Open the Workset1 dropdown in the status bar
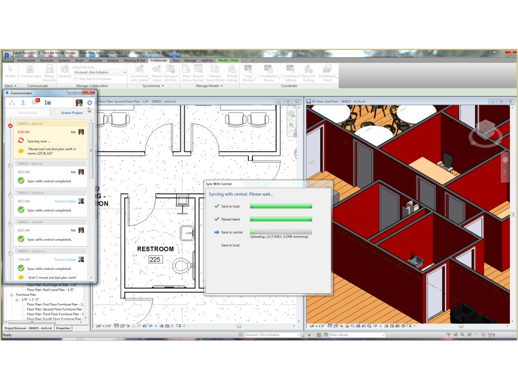This screenshot has width=518, height=389. pos(272,335)
